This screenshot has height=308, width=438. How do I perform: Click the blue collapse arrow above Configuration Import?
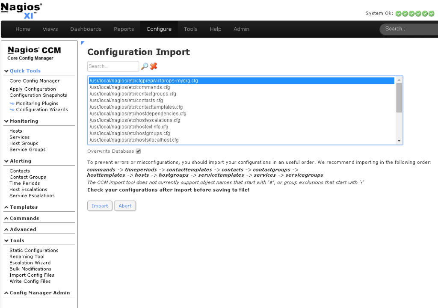(83, 42)
